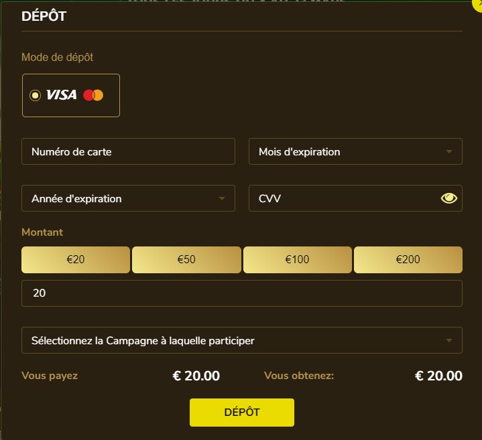Click the Mois d'expiration dropdown arrow
The width and height of the screenshot is (482, 440).
point(449,152)
